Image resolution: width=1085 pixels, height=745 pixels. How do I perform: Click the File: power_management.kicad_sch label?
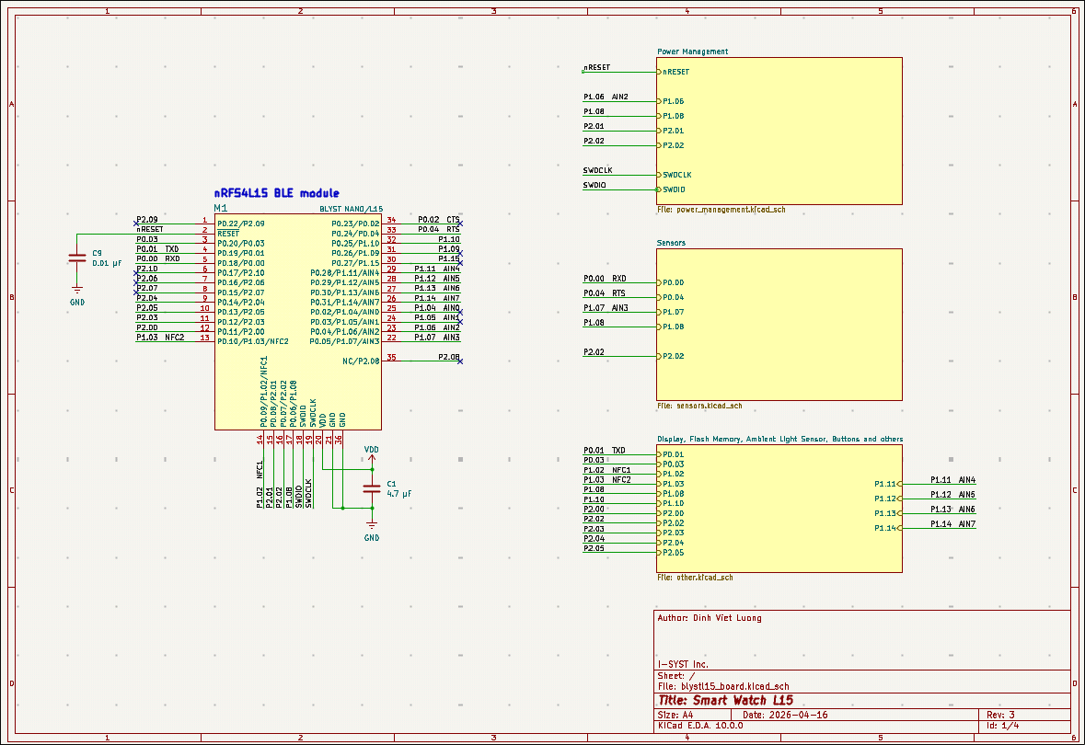tap(721, 210)
